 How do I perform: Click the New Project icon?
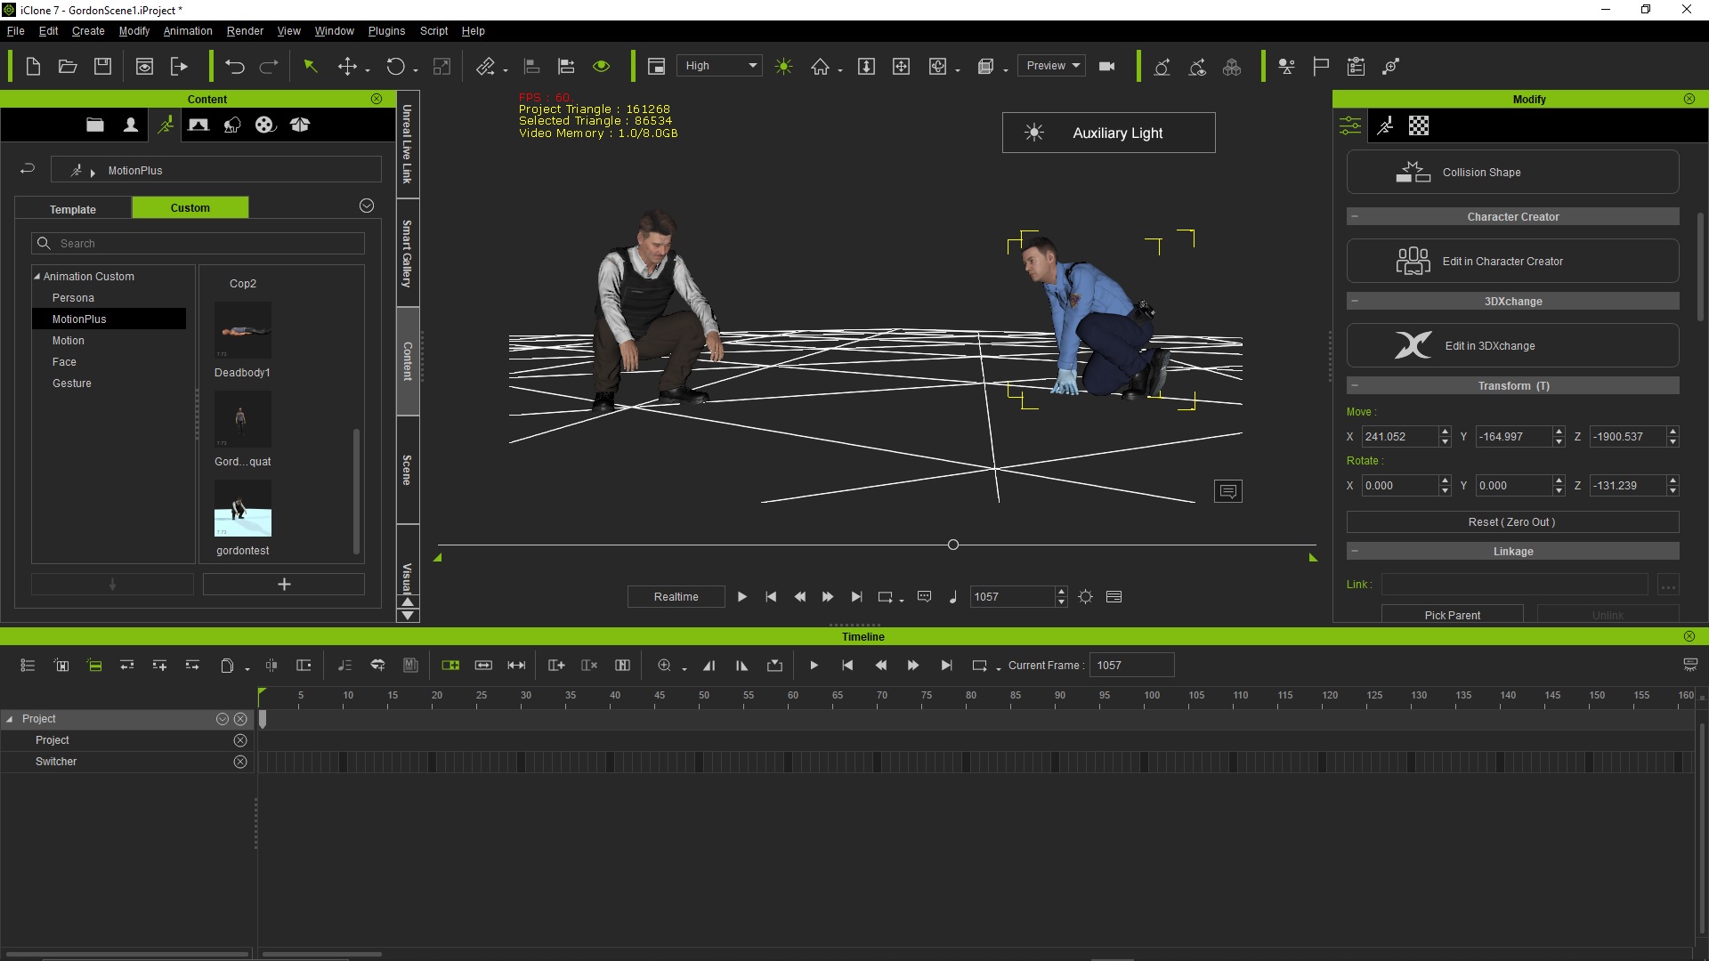(x=33, y=66)
